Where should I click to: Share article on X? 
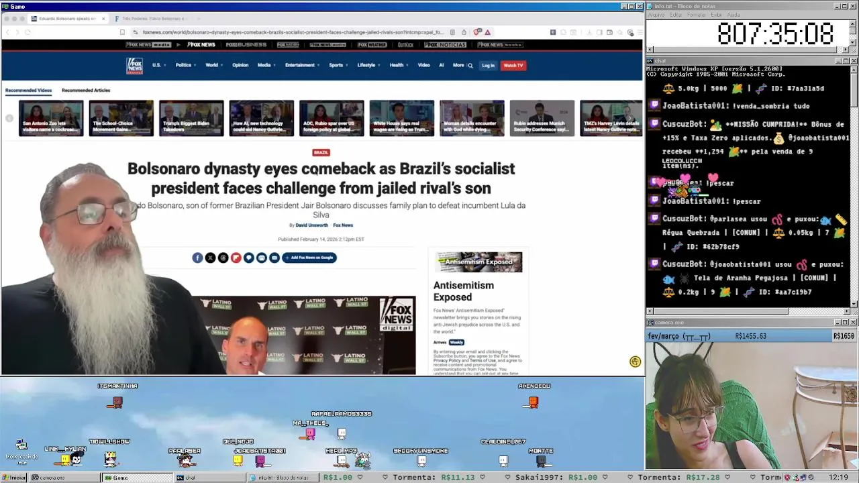(x=210, y=258)
